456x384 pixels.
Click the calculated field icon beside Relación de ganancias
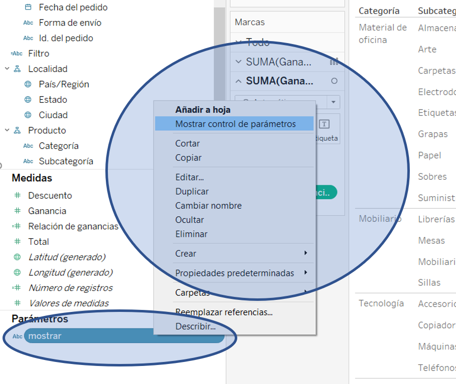click(17, 226)
